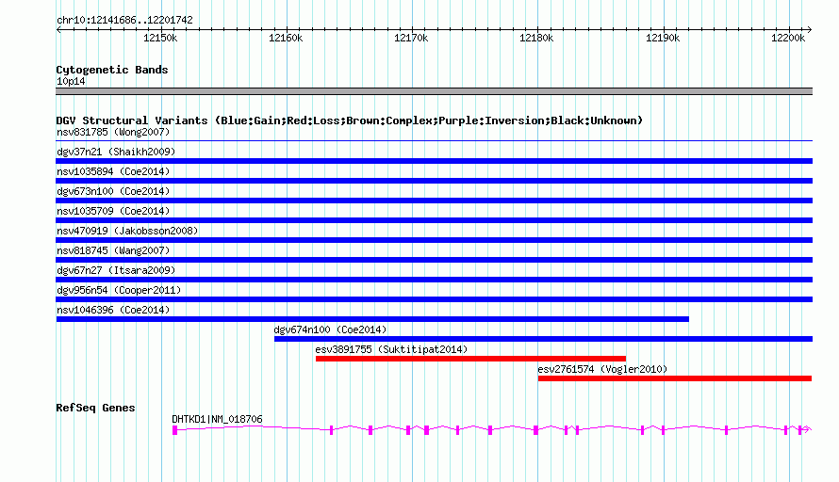This screenshot has height=482, width=839.
Task: Open variant dgv673n100 (Coe2014) label
Action: (113, 191)
